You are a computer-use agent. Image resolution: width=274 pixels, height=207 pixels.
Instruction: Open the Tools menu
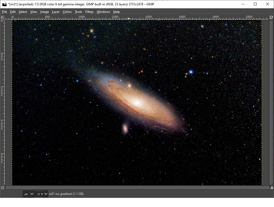[78, 12]
